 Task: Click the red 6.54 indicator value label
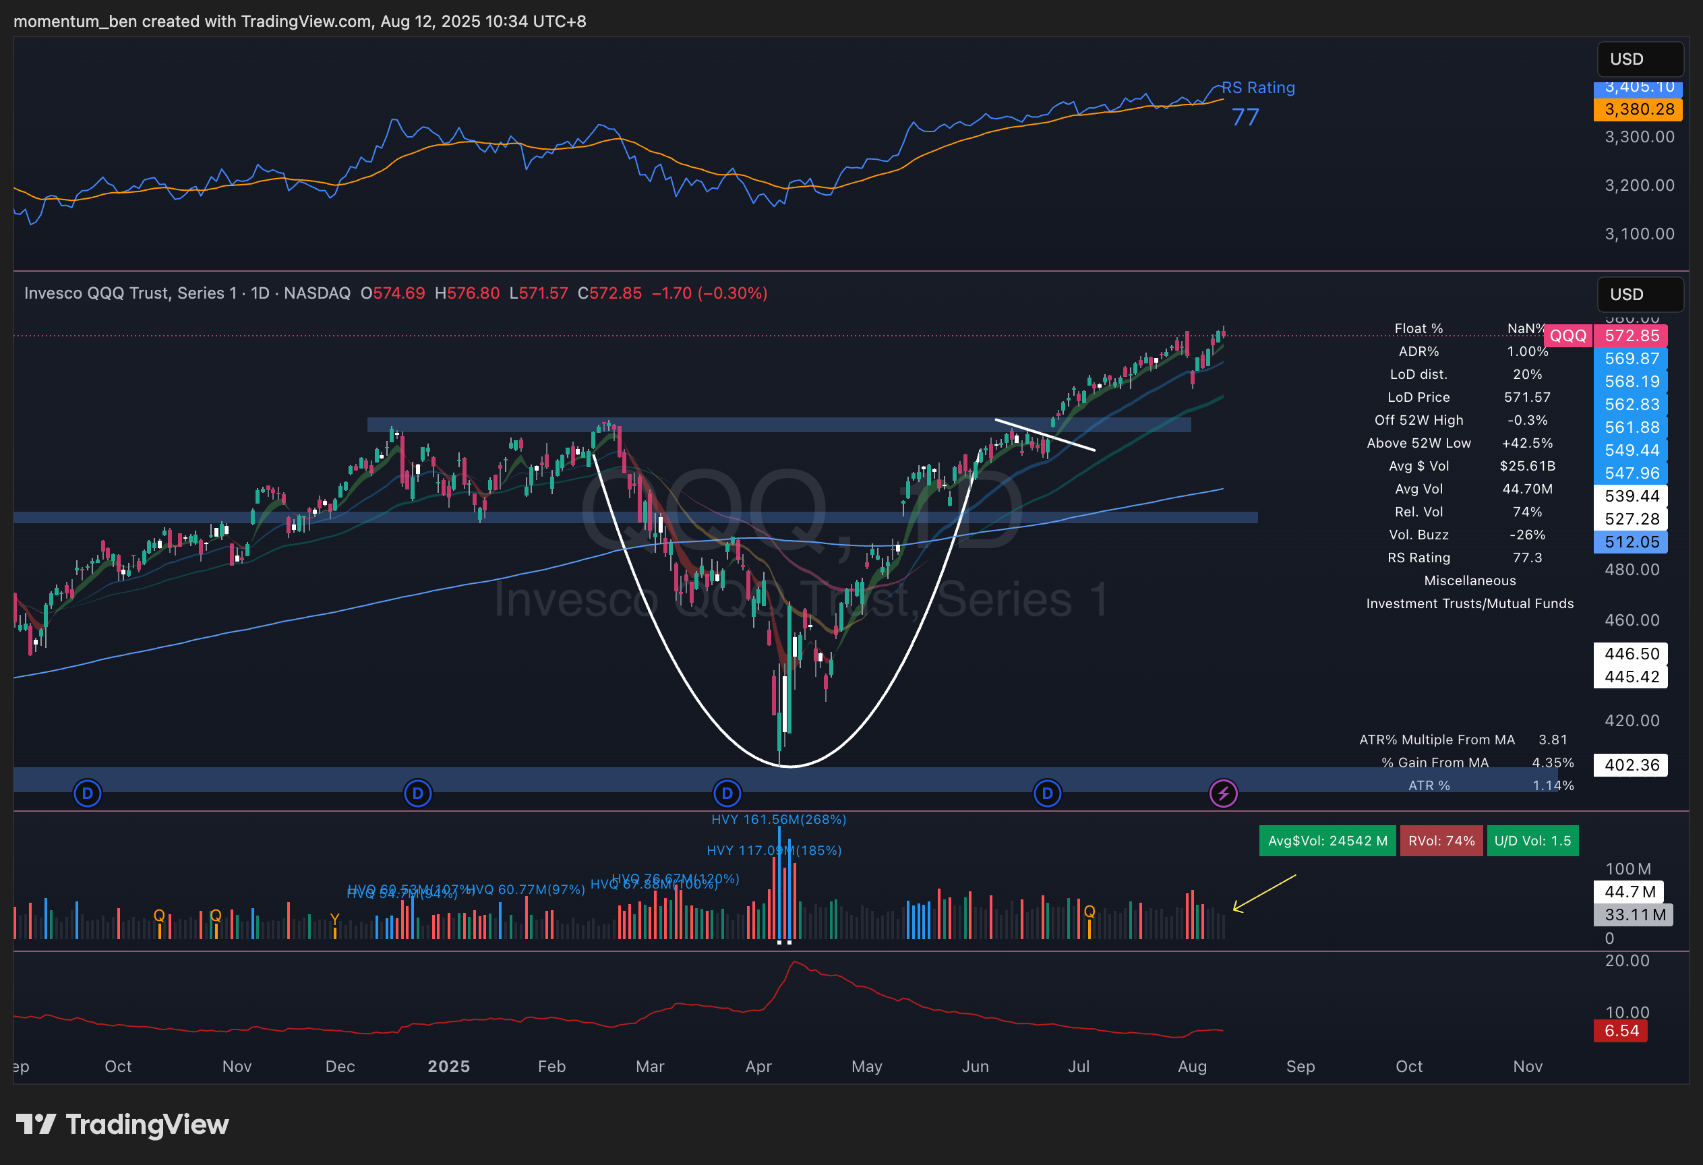[1621, 1030]
